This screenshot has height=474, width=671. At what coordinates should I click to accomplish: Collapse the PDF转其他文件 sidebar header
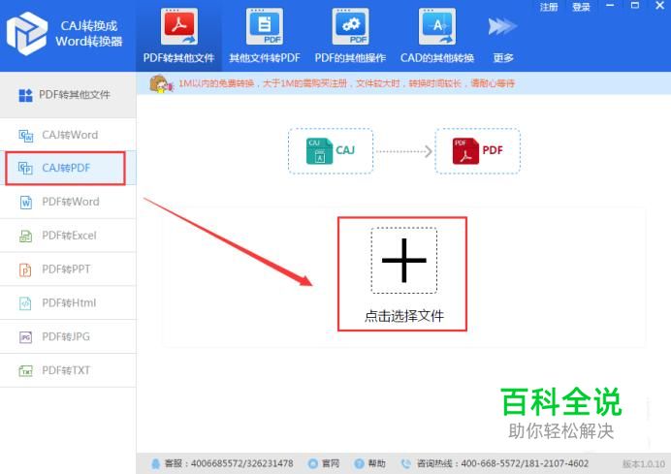[x=68, y=95]
